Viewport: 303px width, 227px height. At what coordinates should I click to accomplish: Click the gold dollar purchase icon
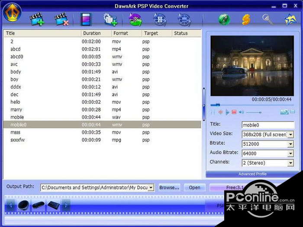[x=247, y=19]
